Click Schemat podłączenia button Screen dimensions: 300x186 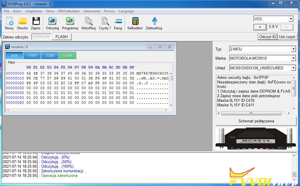tap(256, 121)
